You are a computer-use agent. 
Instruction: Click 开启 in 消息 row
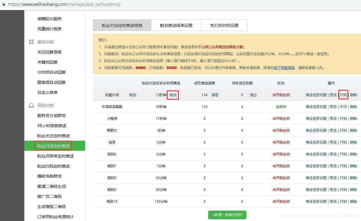(x=343, y=142)
